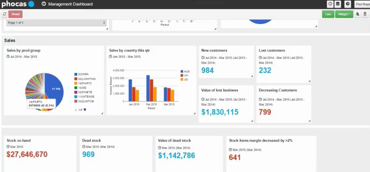Click the Sales by prod group title
This screenshot has height=172, width=370.
coord(23,50)
